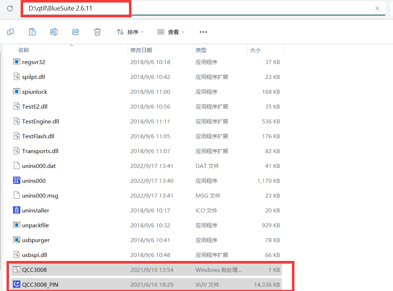This screenshot has width=393, height=291.
Task: Select the Transports.dll file icon
Action: click(x=17, y=151)
